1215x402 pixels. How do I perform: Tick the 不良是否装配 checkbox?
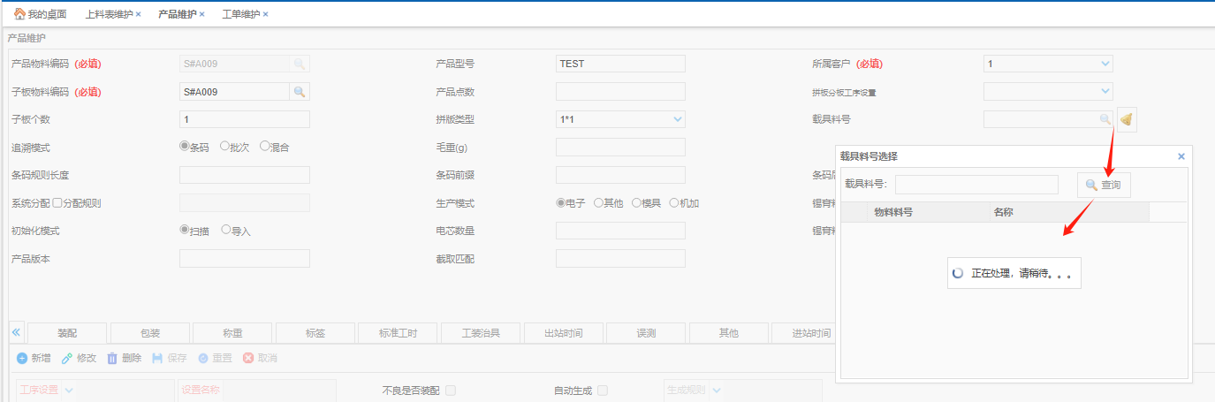point(451,391)
